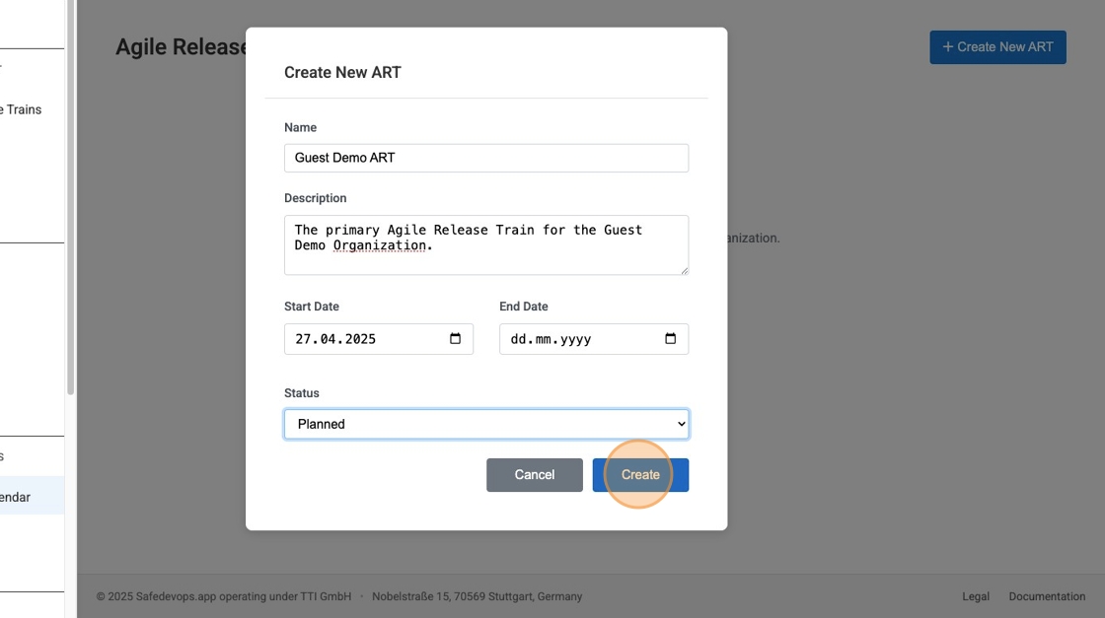Click the End Date dd.mm.yyyy field
This screenshot has height=618, width=1105.
[572, 338]
